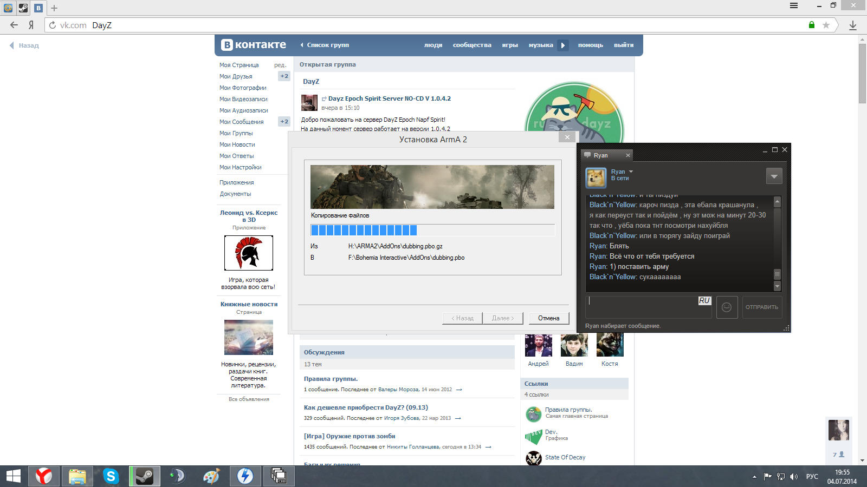This screenshot has height=487, width=867.
Task: Click the chat message input field
Action: click(649, 307)
